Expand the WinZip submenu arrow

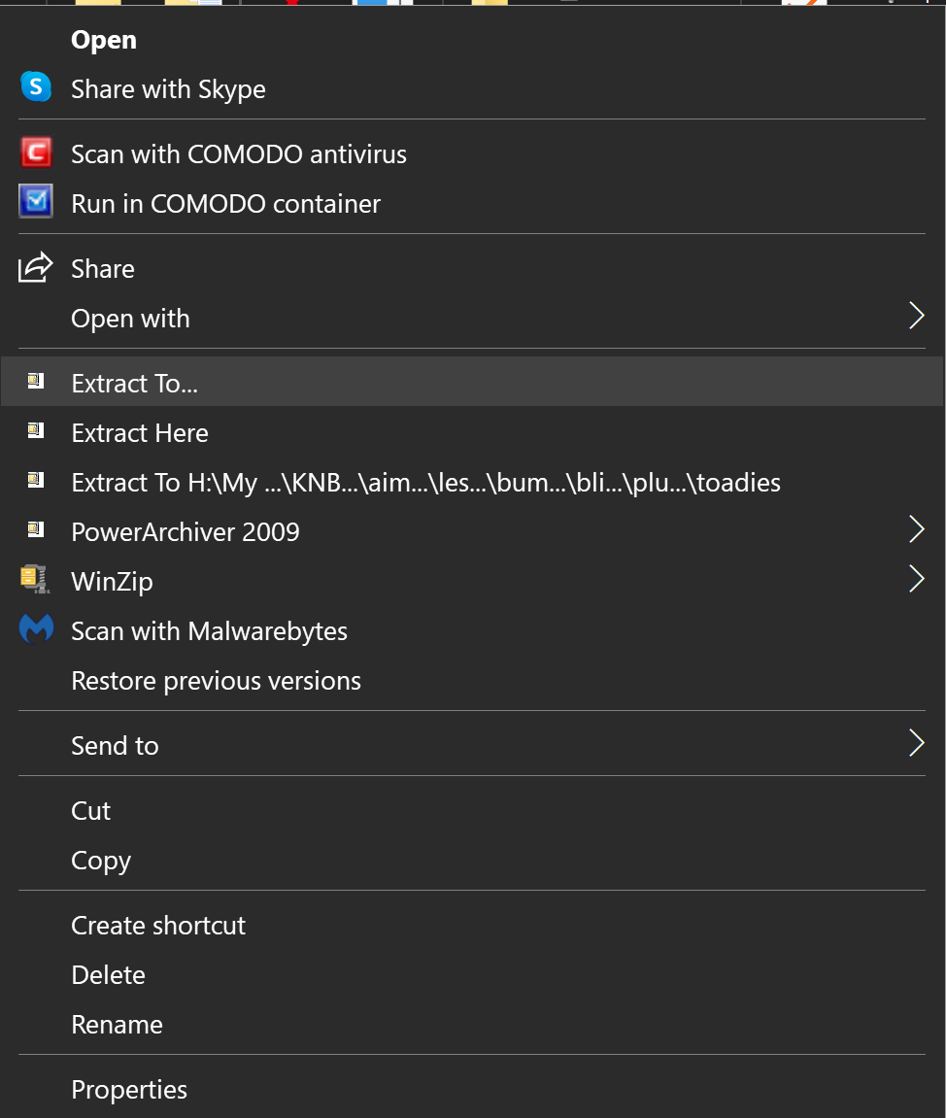click(x=915, y=581)
